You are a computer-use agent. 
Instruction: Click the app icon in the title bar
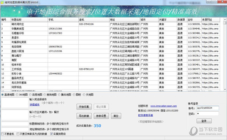[x=2, y=2]
